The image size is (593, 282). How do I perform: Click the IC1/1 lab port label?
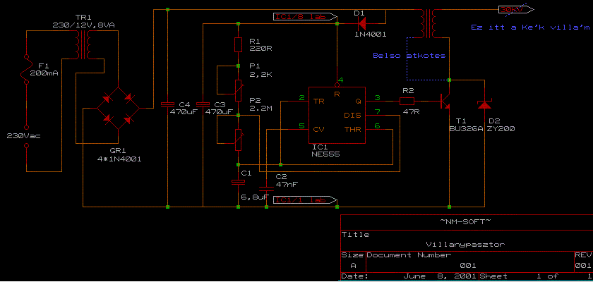coord(305,200)
